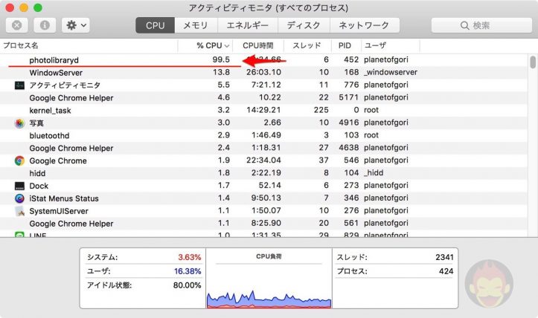Screen dimensions: 538x318
Task: Select the photolibraryd process row
Action: (263, 60)
